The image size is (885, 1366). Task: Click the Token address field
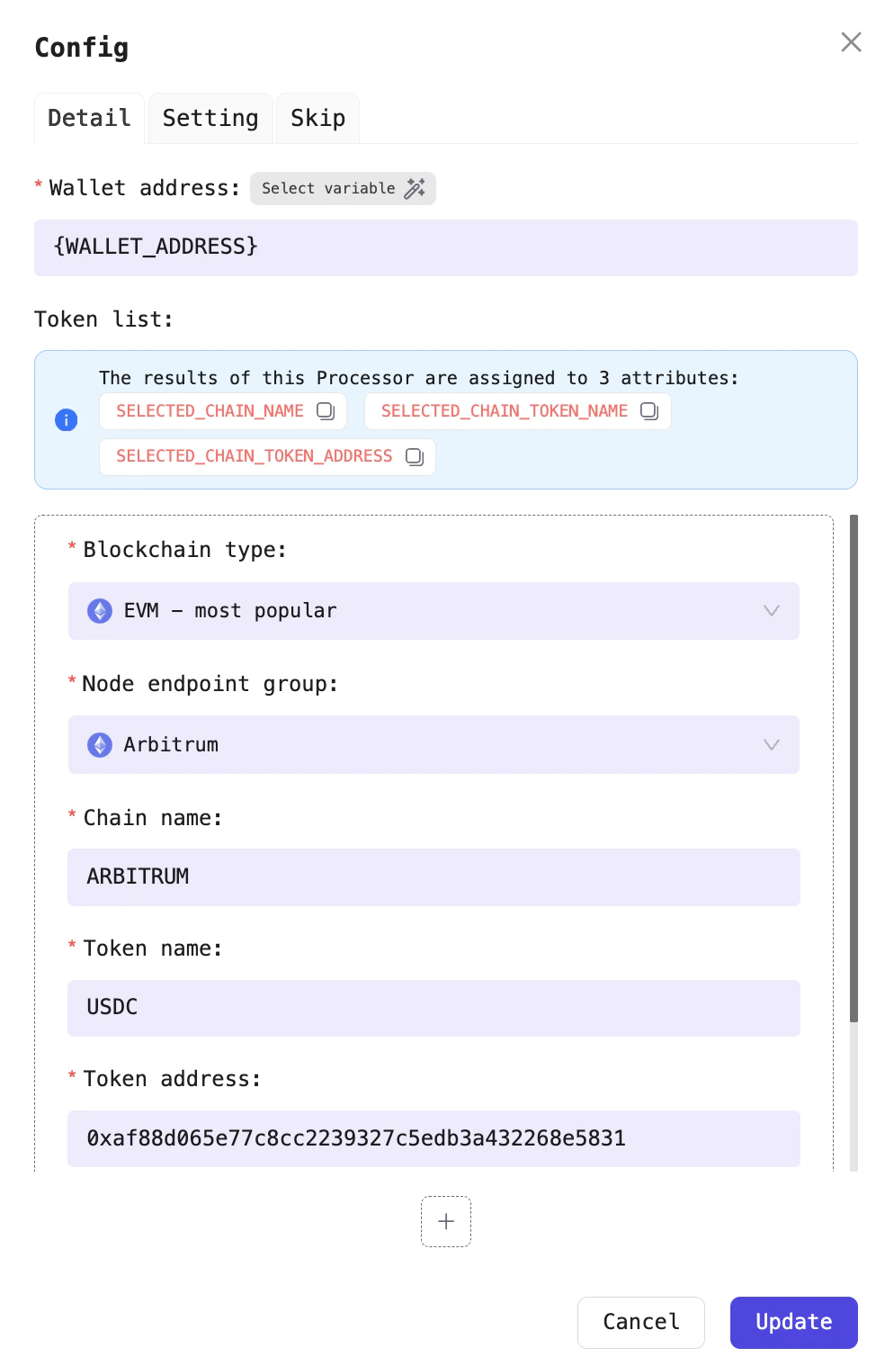click(x=434, y=1138)
